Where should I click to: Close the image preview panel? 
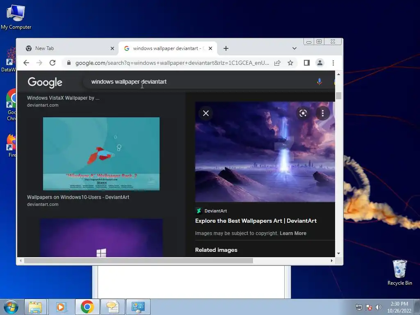point(206,113)
